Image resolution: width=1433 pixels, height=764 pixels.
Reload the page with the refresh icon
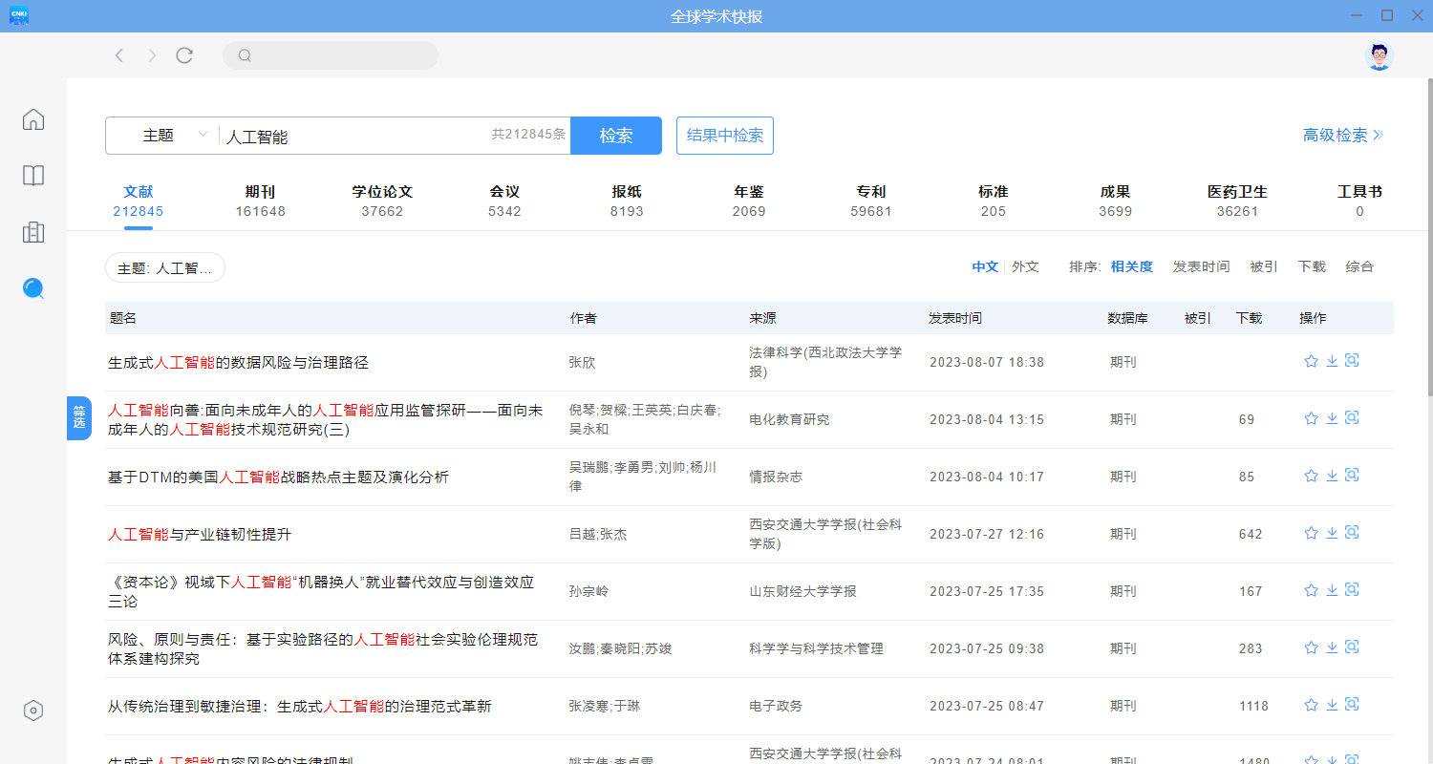tap(184, 55)
